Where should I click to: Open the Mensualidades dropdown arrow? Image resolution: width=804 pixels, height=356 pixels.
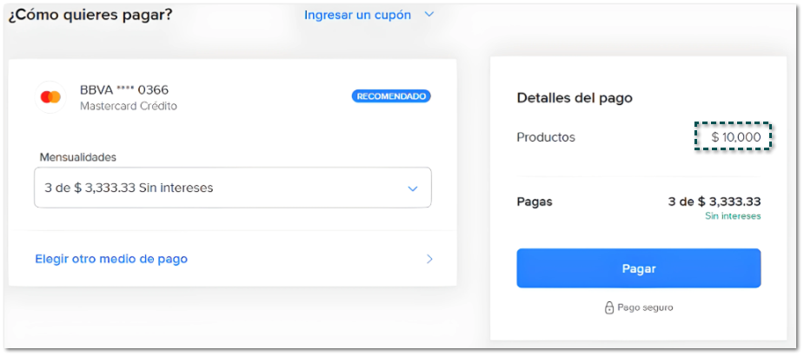pyautogui.click(x=413, y=188)
